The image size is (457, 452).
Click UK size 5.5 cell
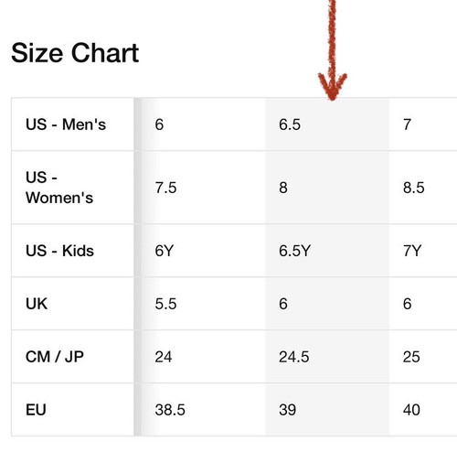(x=204, y=304)
